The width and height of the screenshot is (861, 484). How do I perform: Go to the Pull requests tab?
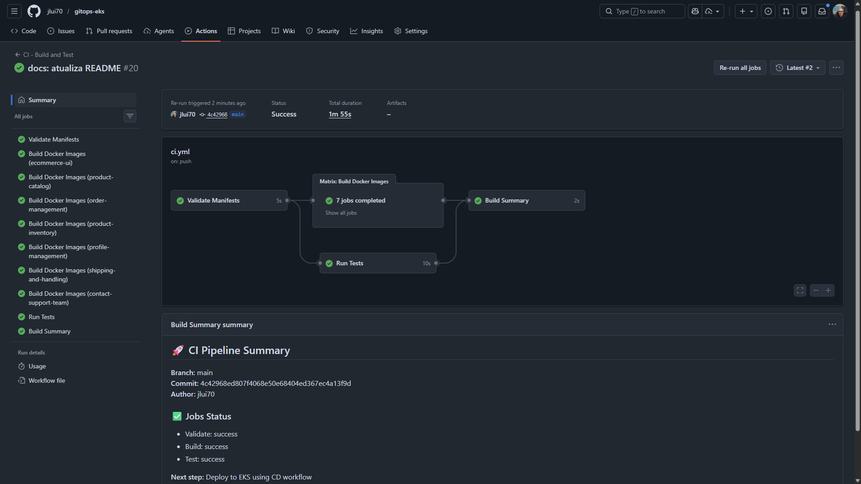click(x=109, y=31)
